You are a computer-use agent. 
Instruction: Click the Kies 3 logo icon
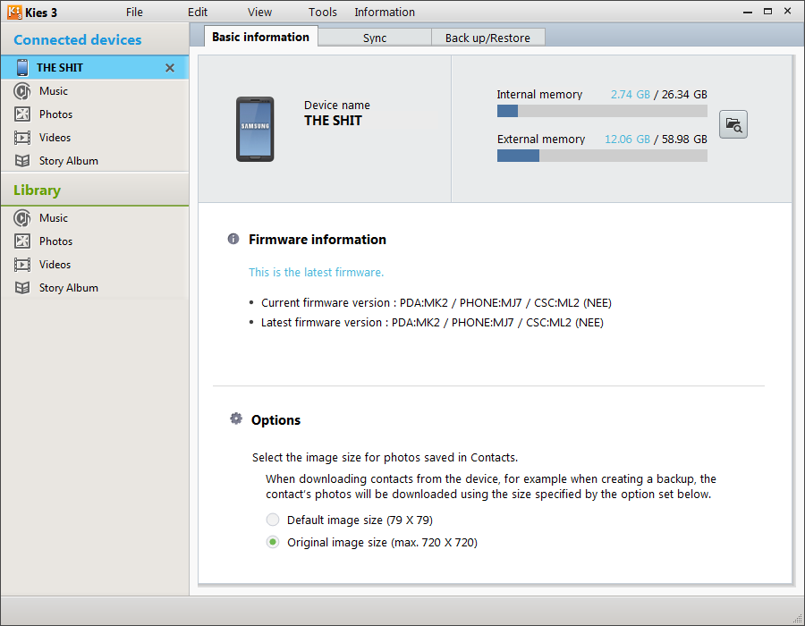click(14, 12)
